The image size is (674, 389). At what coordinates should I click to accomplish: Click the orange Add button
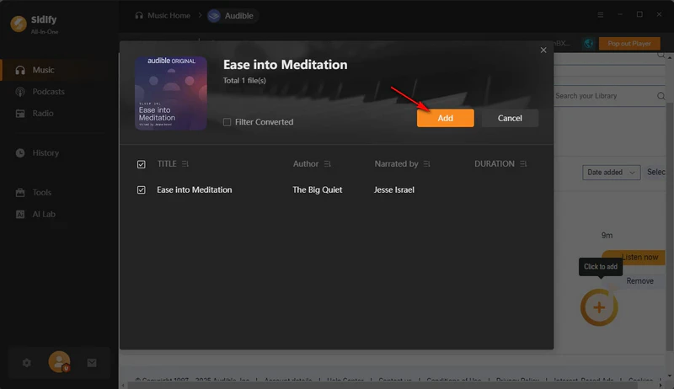[446, 118]
